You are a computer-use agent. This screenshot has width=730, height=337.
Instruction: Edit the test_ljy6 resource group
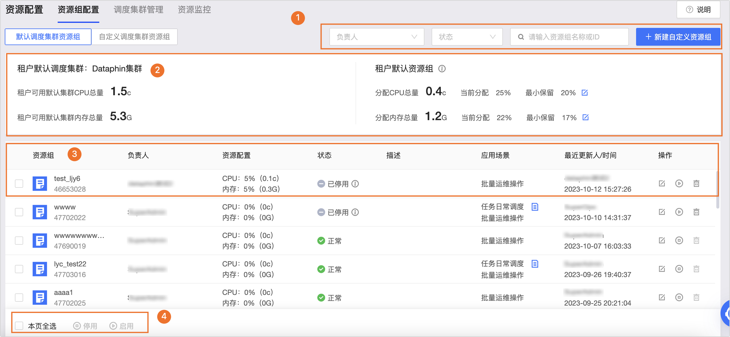(662, 183)
